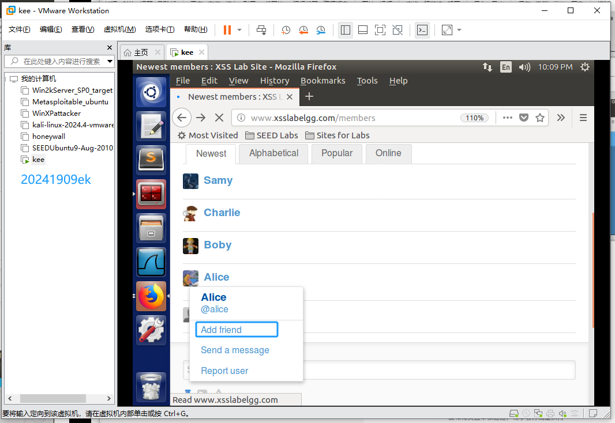
Task: Click the stretch guest display icon
Action: coord(447,30)
